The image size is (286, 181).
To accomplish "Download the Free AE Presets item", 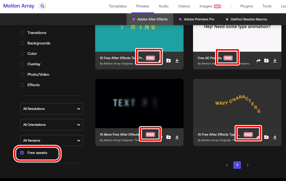I will pyautogui.click(x=275, y=61).
